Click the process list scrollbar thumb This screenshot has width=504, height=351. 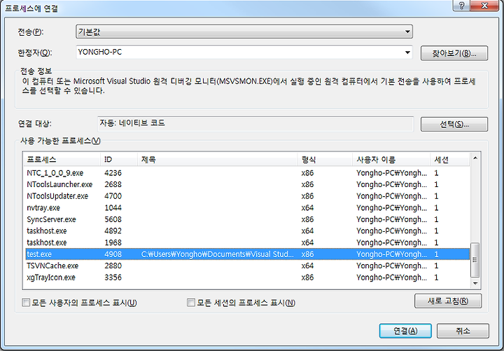coord(475,260)
